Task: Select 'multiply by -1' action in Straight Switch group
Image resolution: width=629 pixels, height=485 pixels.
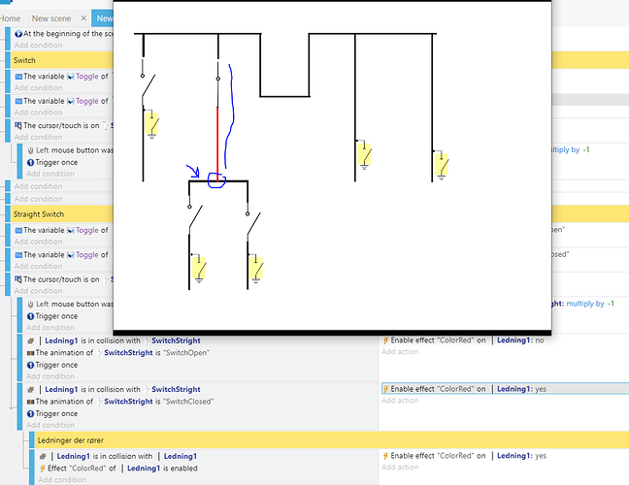Action: 583,304
